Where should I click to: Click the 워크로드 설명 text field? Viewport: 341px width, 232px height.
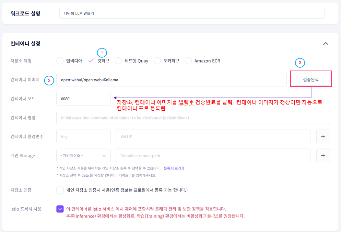coord(191,13)
